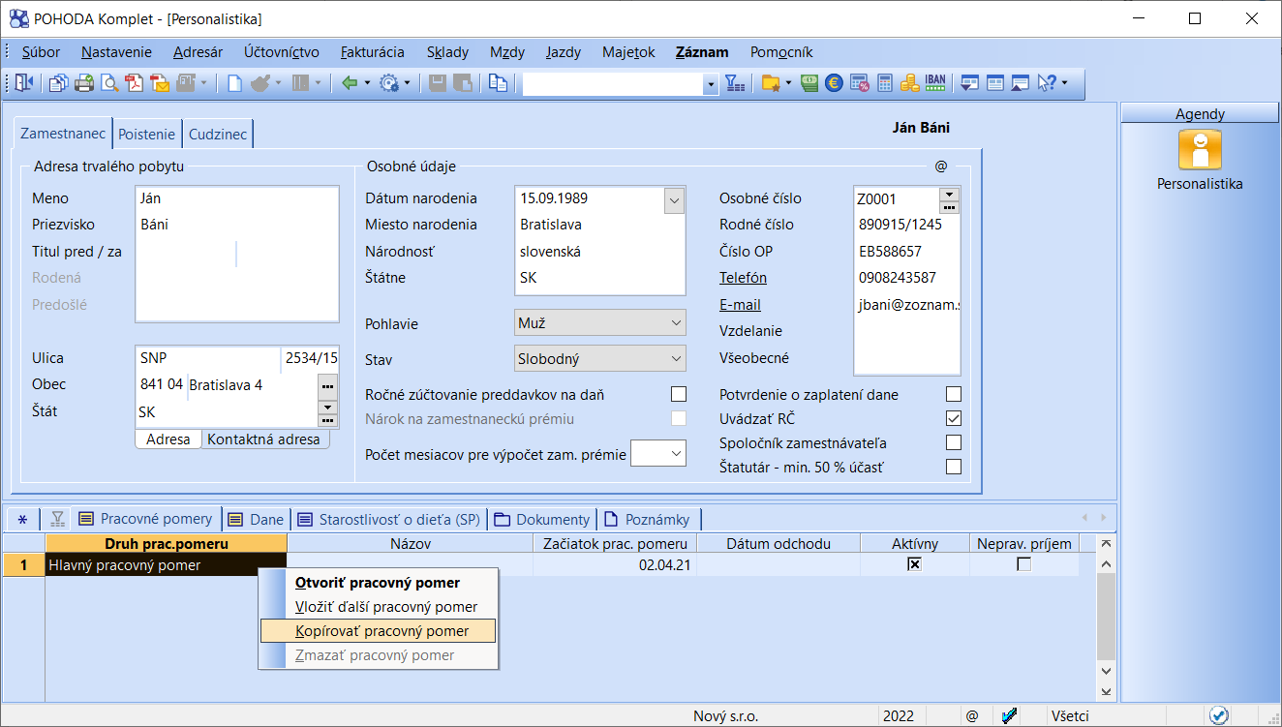
Task: Tick the Spoločník zamestnávateľa checkbox
Action: (x=954, y=442)
